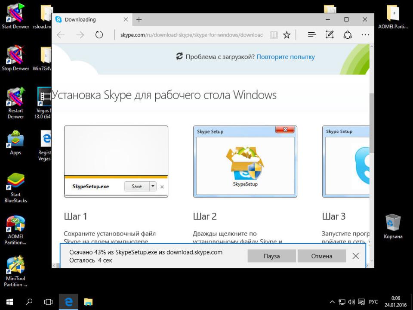Screen dimensions: 413x310
Task: Select the Win7G4W folder on the desktop
Action: pos(42,59)
